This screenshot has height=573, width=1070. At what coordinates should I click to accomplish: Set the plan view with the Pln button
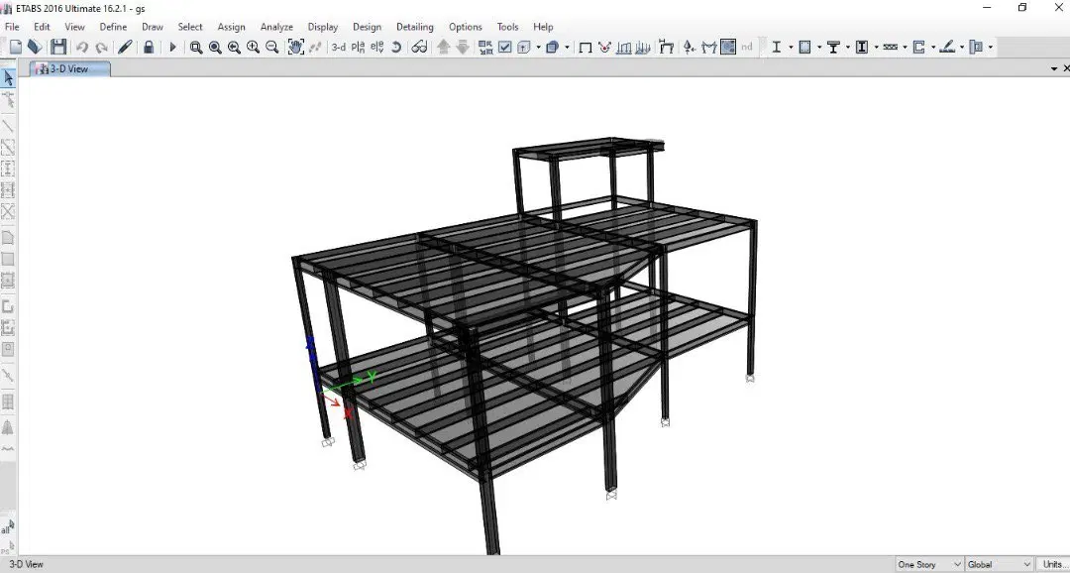pyautogui.click(x=358, y=48)
